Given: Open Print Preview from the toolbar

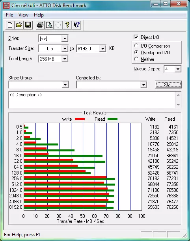Looking at the screenshot, I should click(49, 25).
